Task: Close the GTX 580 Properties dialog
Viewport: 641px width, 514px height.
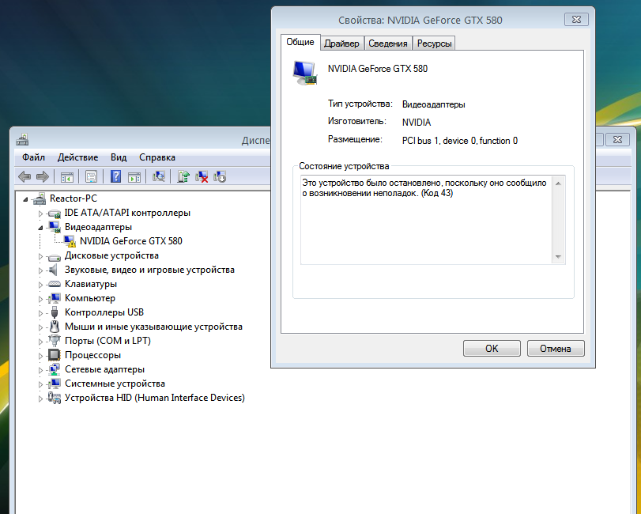Action: pyautogui.click(x=576, y=19)
